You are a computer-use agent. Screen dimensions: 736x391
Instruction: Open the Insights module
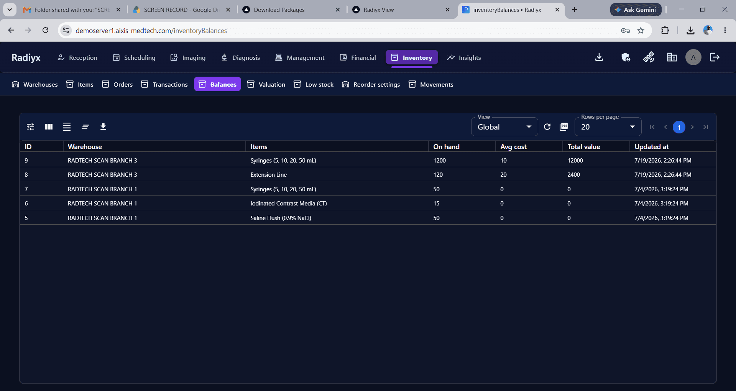[464, 58]
